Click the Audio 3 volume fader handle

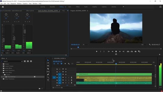(25, 31)
